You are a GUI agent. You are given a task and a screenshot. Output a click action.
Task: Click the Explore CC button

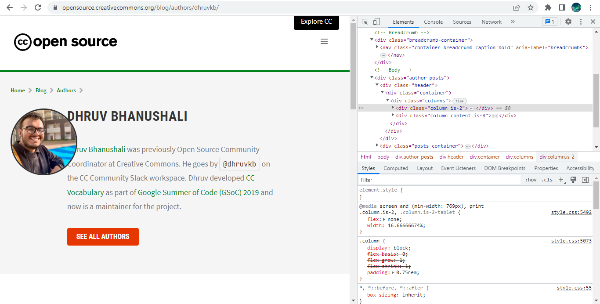(x=316, y=22)
